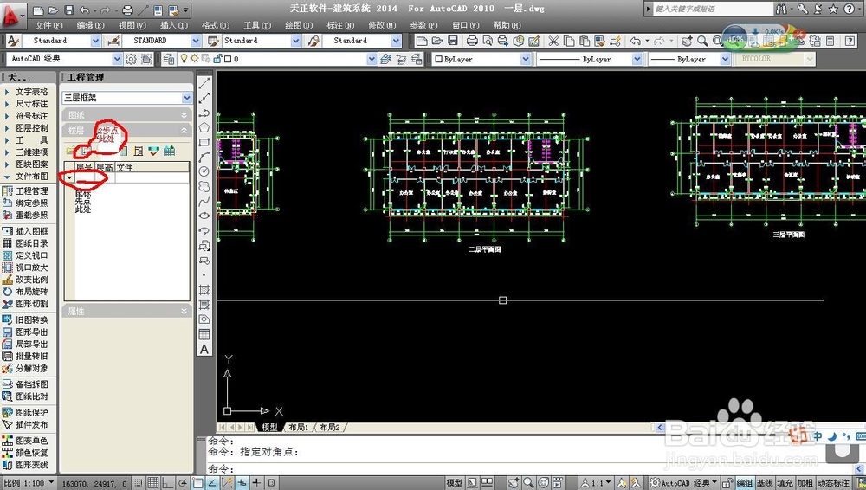Screen dimensions: 866x490
Task: Switch to the 布局1 layout tab
Action: point(298,428)
